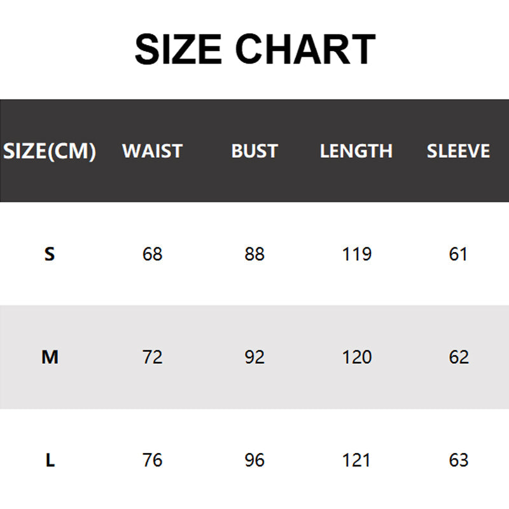The height and width of the screenshot is (509, 509).
Task: Click the BUST column header
Action: pyautogui.click(x=254, y=151)
